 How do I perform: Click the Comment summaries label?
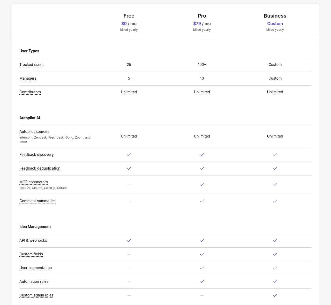point(37,201)
